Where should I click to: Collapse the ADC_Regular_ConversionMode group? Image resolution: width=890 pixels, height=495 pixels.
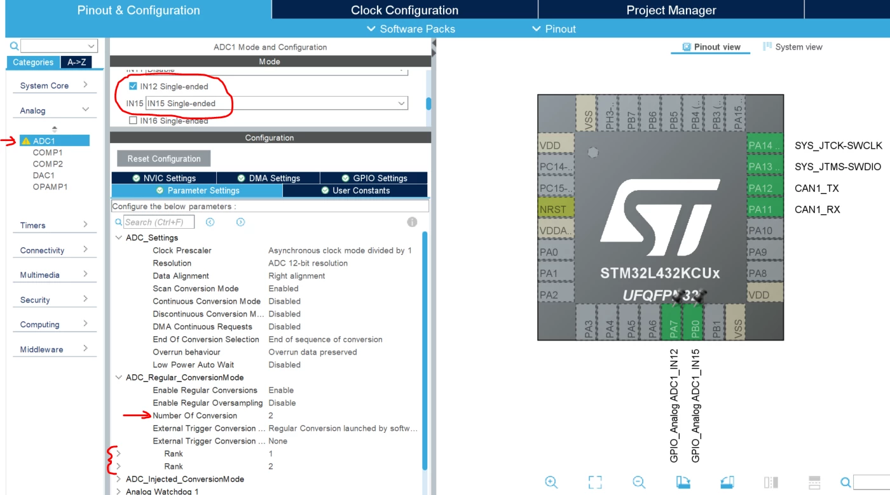click(118, 377)
